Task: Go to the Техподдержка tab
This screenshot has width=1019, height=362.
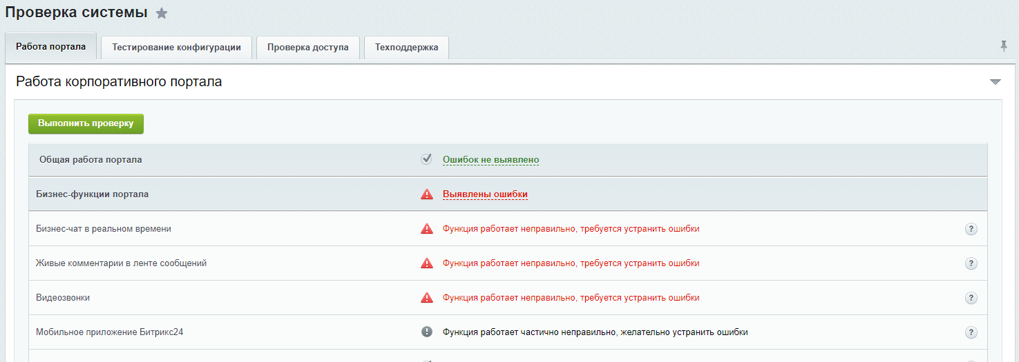Action: (406, 48)
